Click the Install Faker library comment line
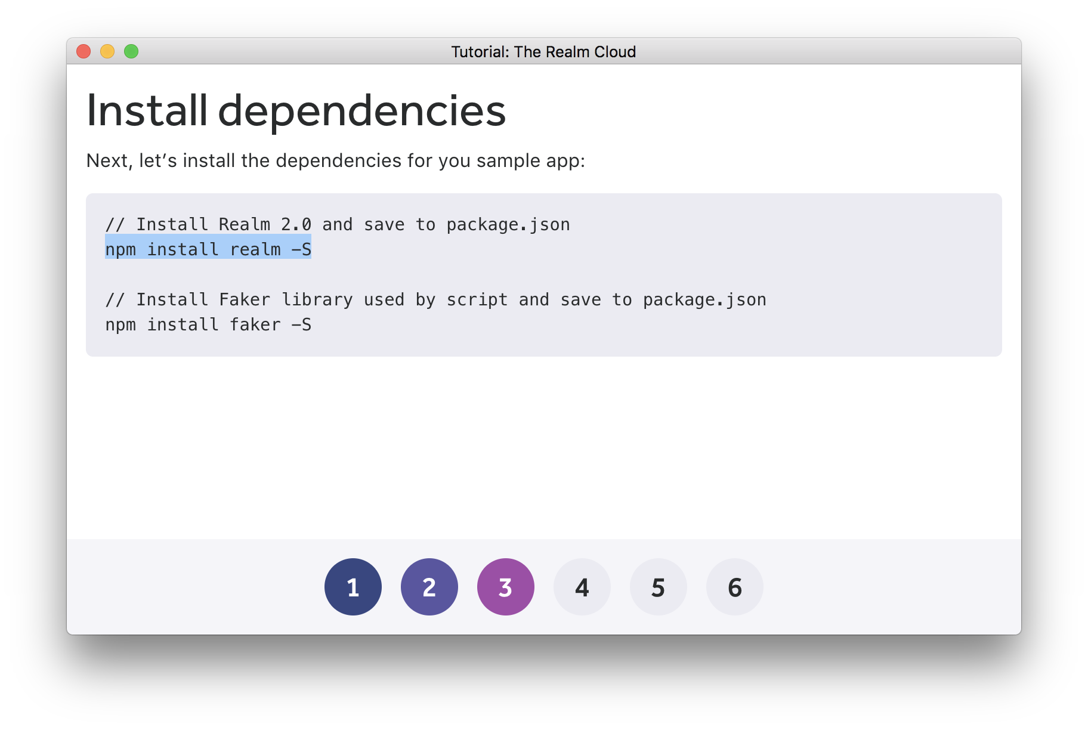1088x730 pixels. (435, 299)
